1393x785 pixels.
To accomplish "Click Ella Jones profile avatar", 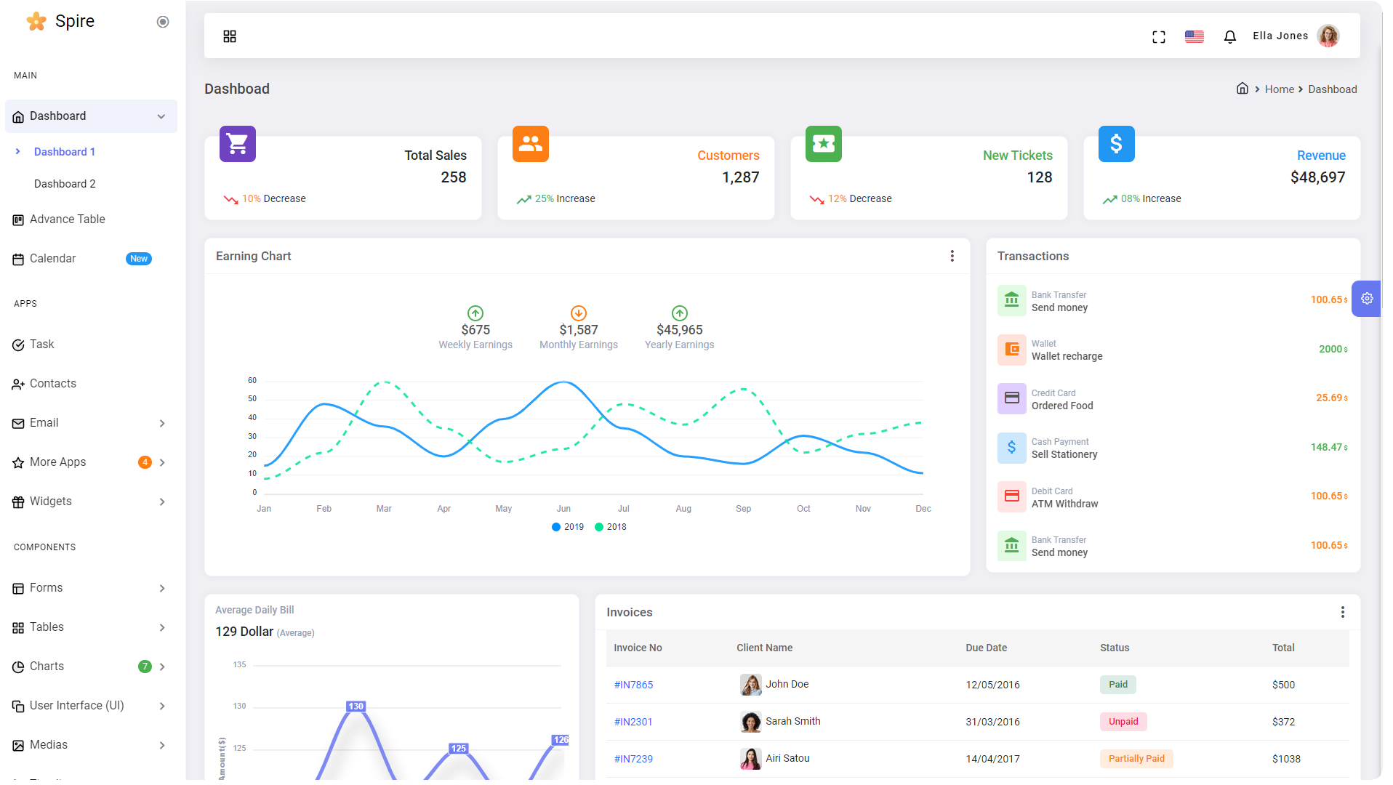I will (x=1328, y=36).
